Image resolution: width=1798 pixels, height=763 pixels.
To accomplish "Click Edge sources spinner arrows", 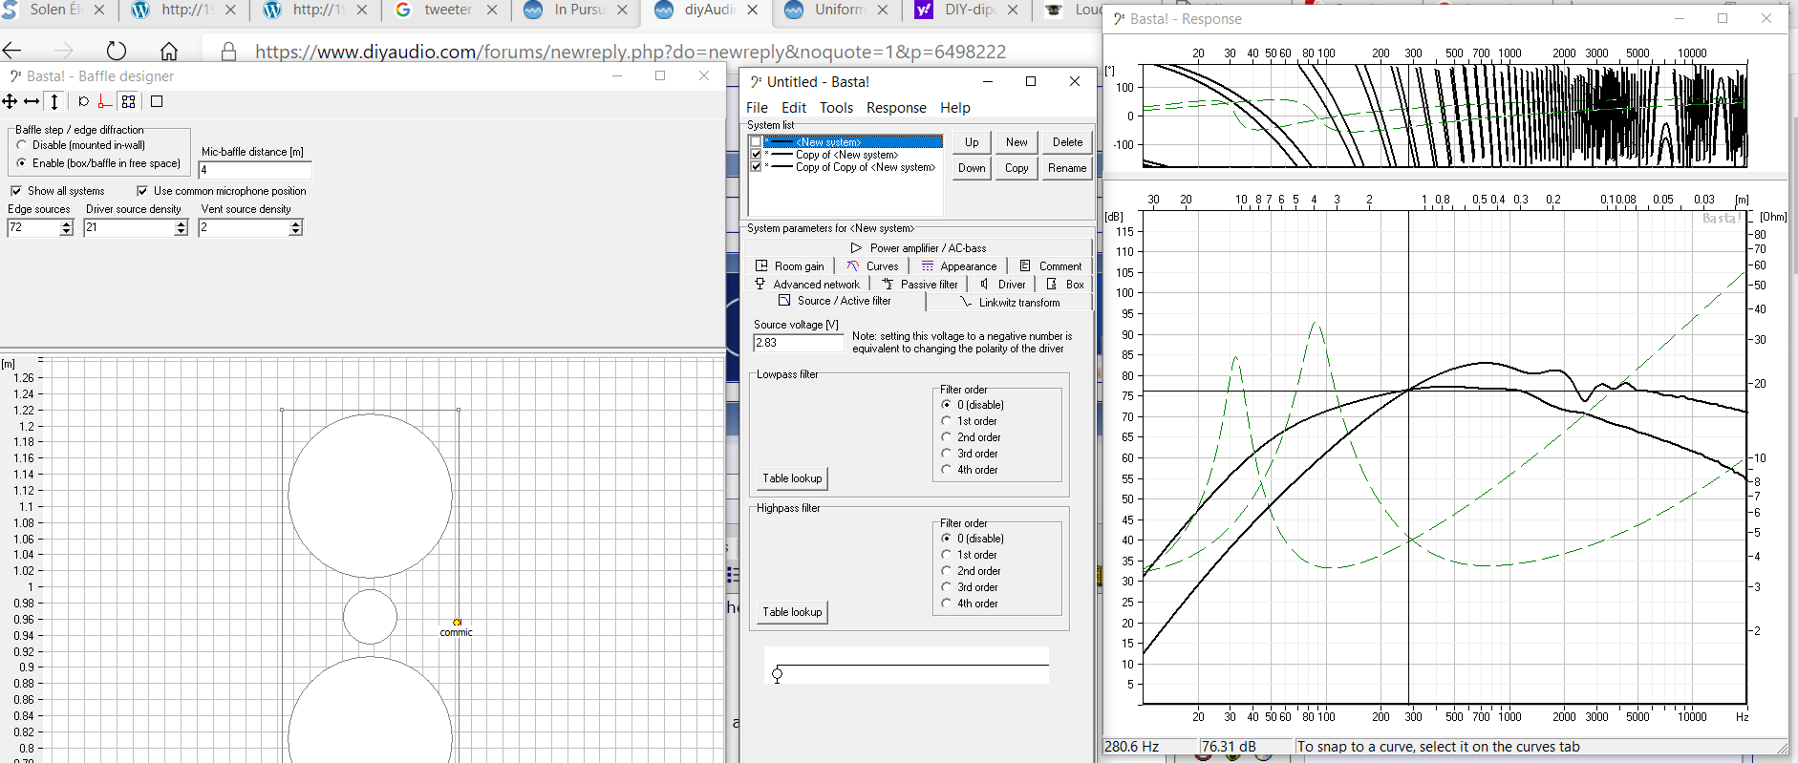I will pyautogui.click(x=66, y=227).
